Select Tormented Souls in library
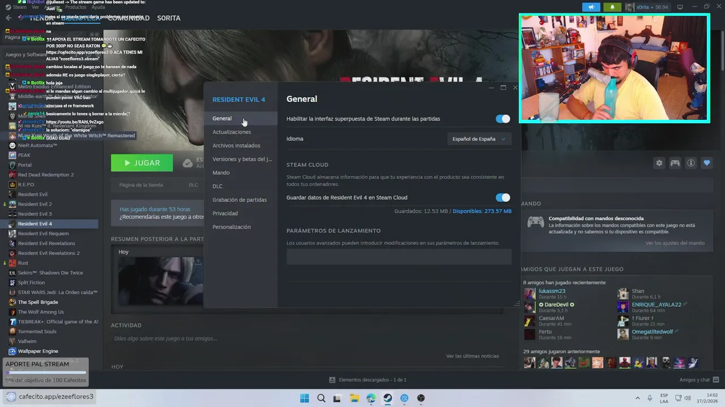 pos(37,331)
